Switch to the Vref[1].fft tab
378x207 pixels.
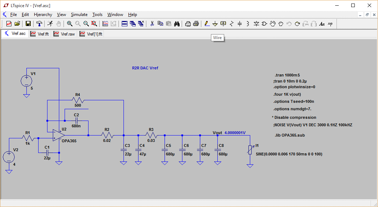click(91, 34)
